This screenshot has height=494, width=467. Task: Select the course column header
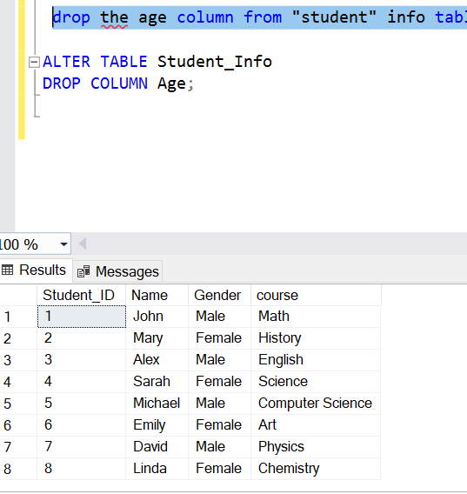tap(316, 295)
